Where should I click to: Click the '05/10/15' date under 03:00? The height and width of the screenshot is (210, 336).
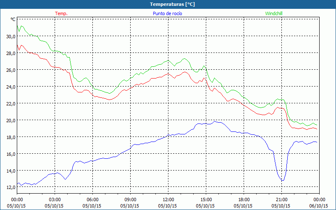point(54,206)
